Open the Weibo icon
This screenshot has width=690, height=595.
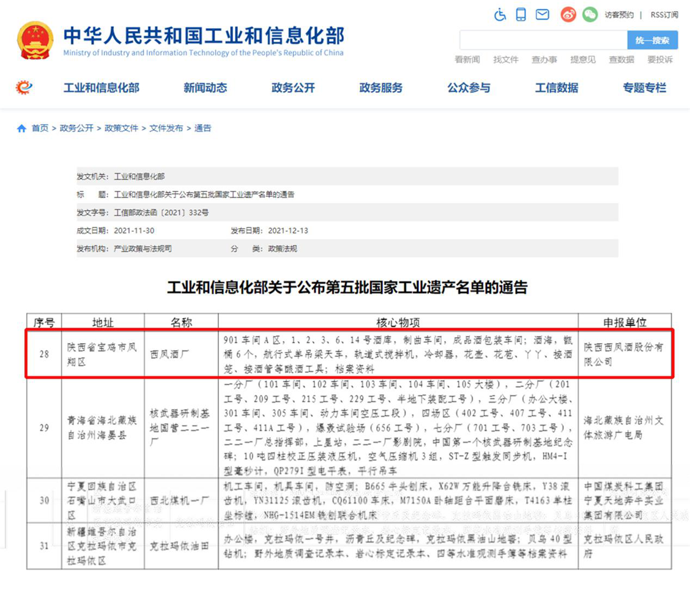[x=568, y=15]
